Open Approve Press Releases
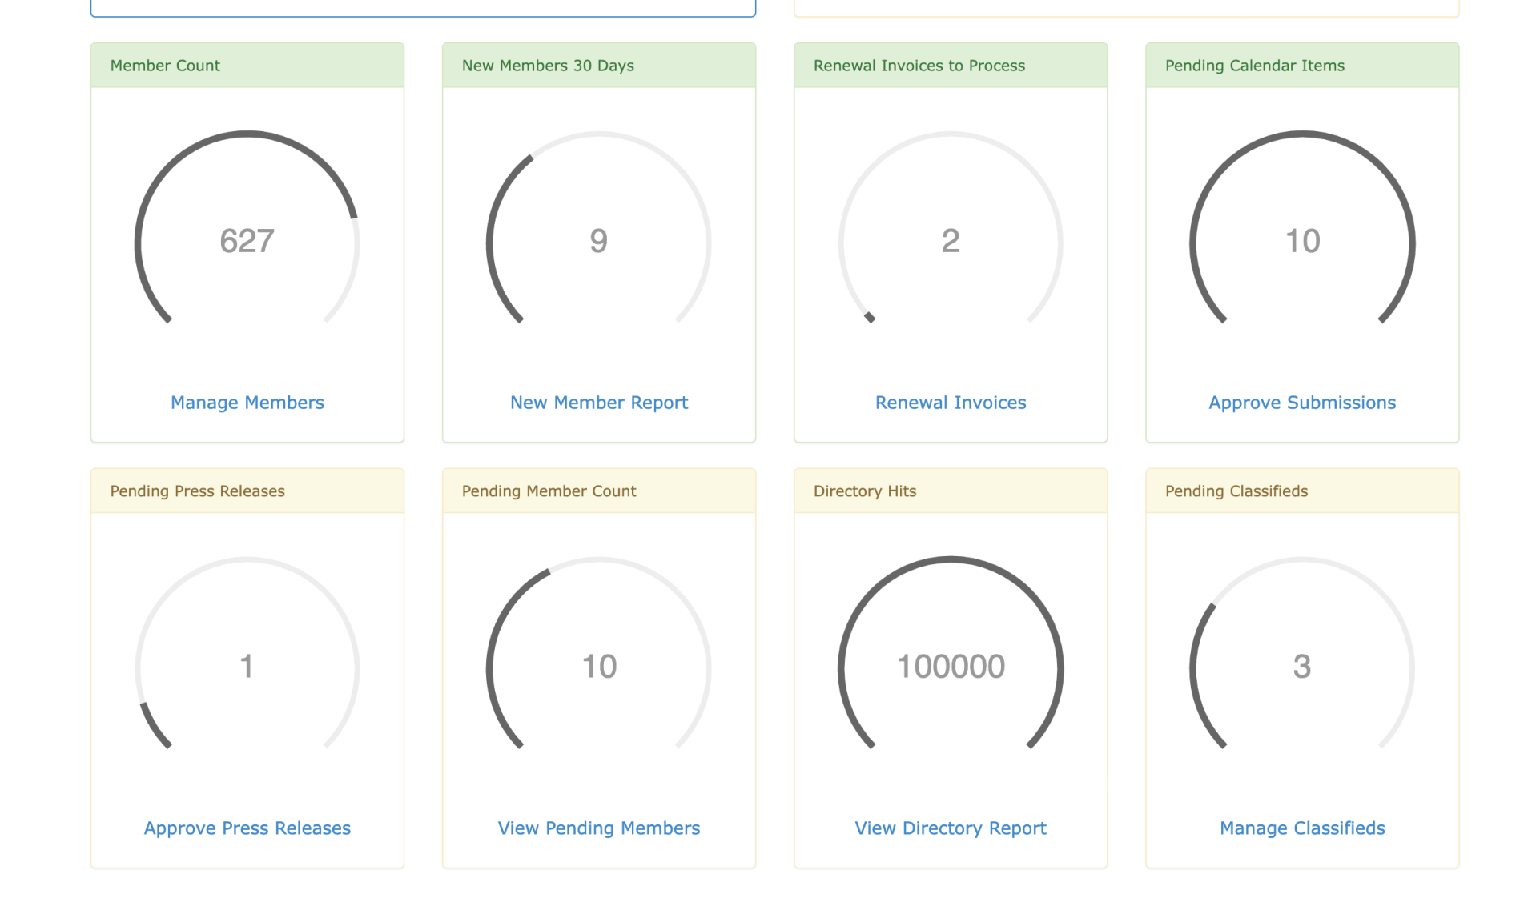This screenshot has height=910, width=1528. click(247, 828)
